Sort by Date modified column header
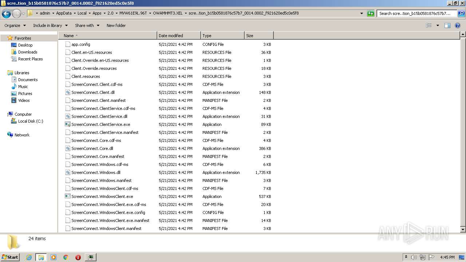This screenshot has height=262, width=466. tap(179, 36)
